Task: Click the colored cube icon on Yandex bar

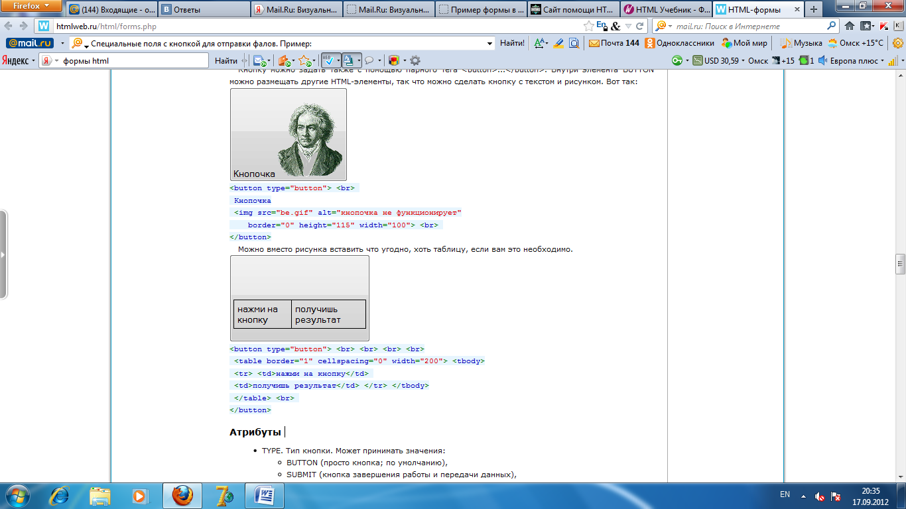Action: [393, 60]
